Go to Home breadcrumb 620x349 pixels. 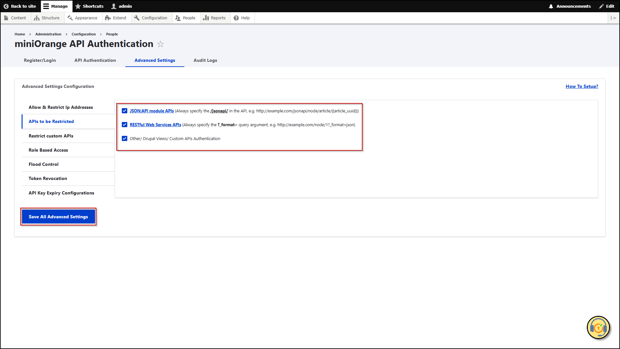click(20, 34)
